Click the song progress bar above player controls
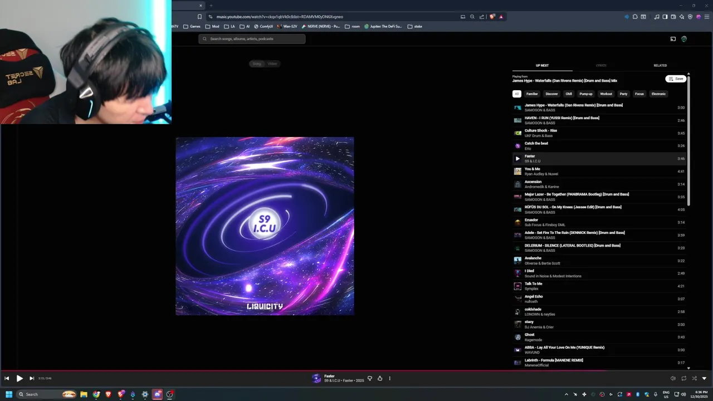The width and height of the screenshot is (713, 401). coord(356,370)
